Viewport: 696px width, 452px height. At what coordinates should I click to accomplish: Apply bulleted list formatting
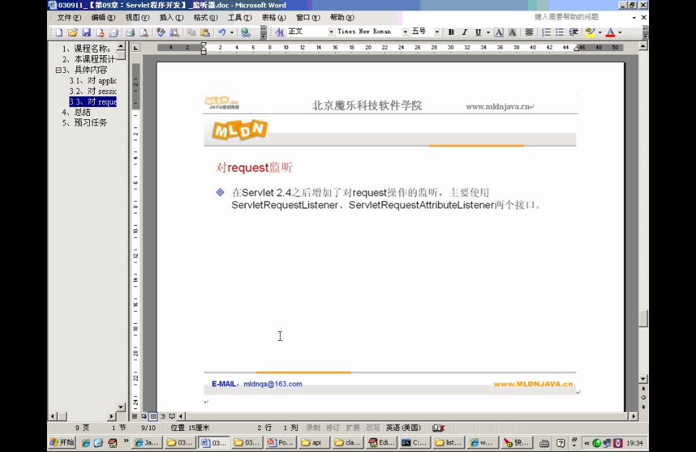coord(560,32)
